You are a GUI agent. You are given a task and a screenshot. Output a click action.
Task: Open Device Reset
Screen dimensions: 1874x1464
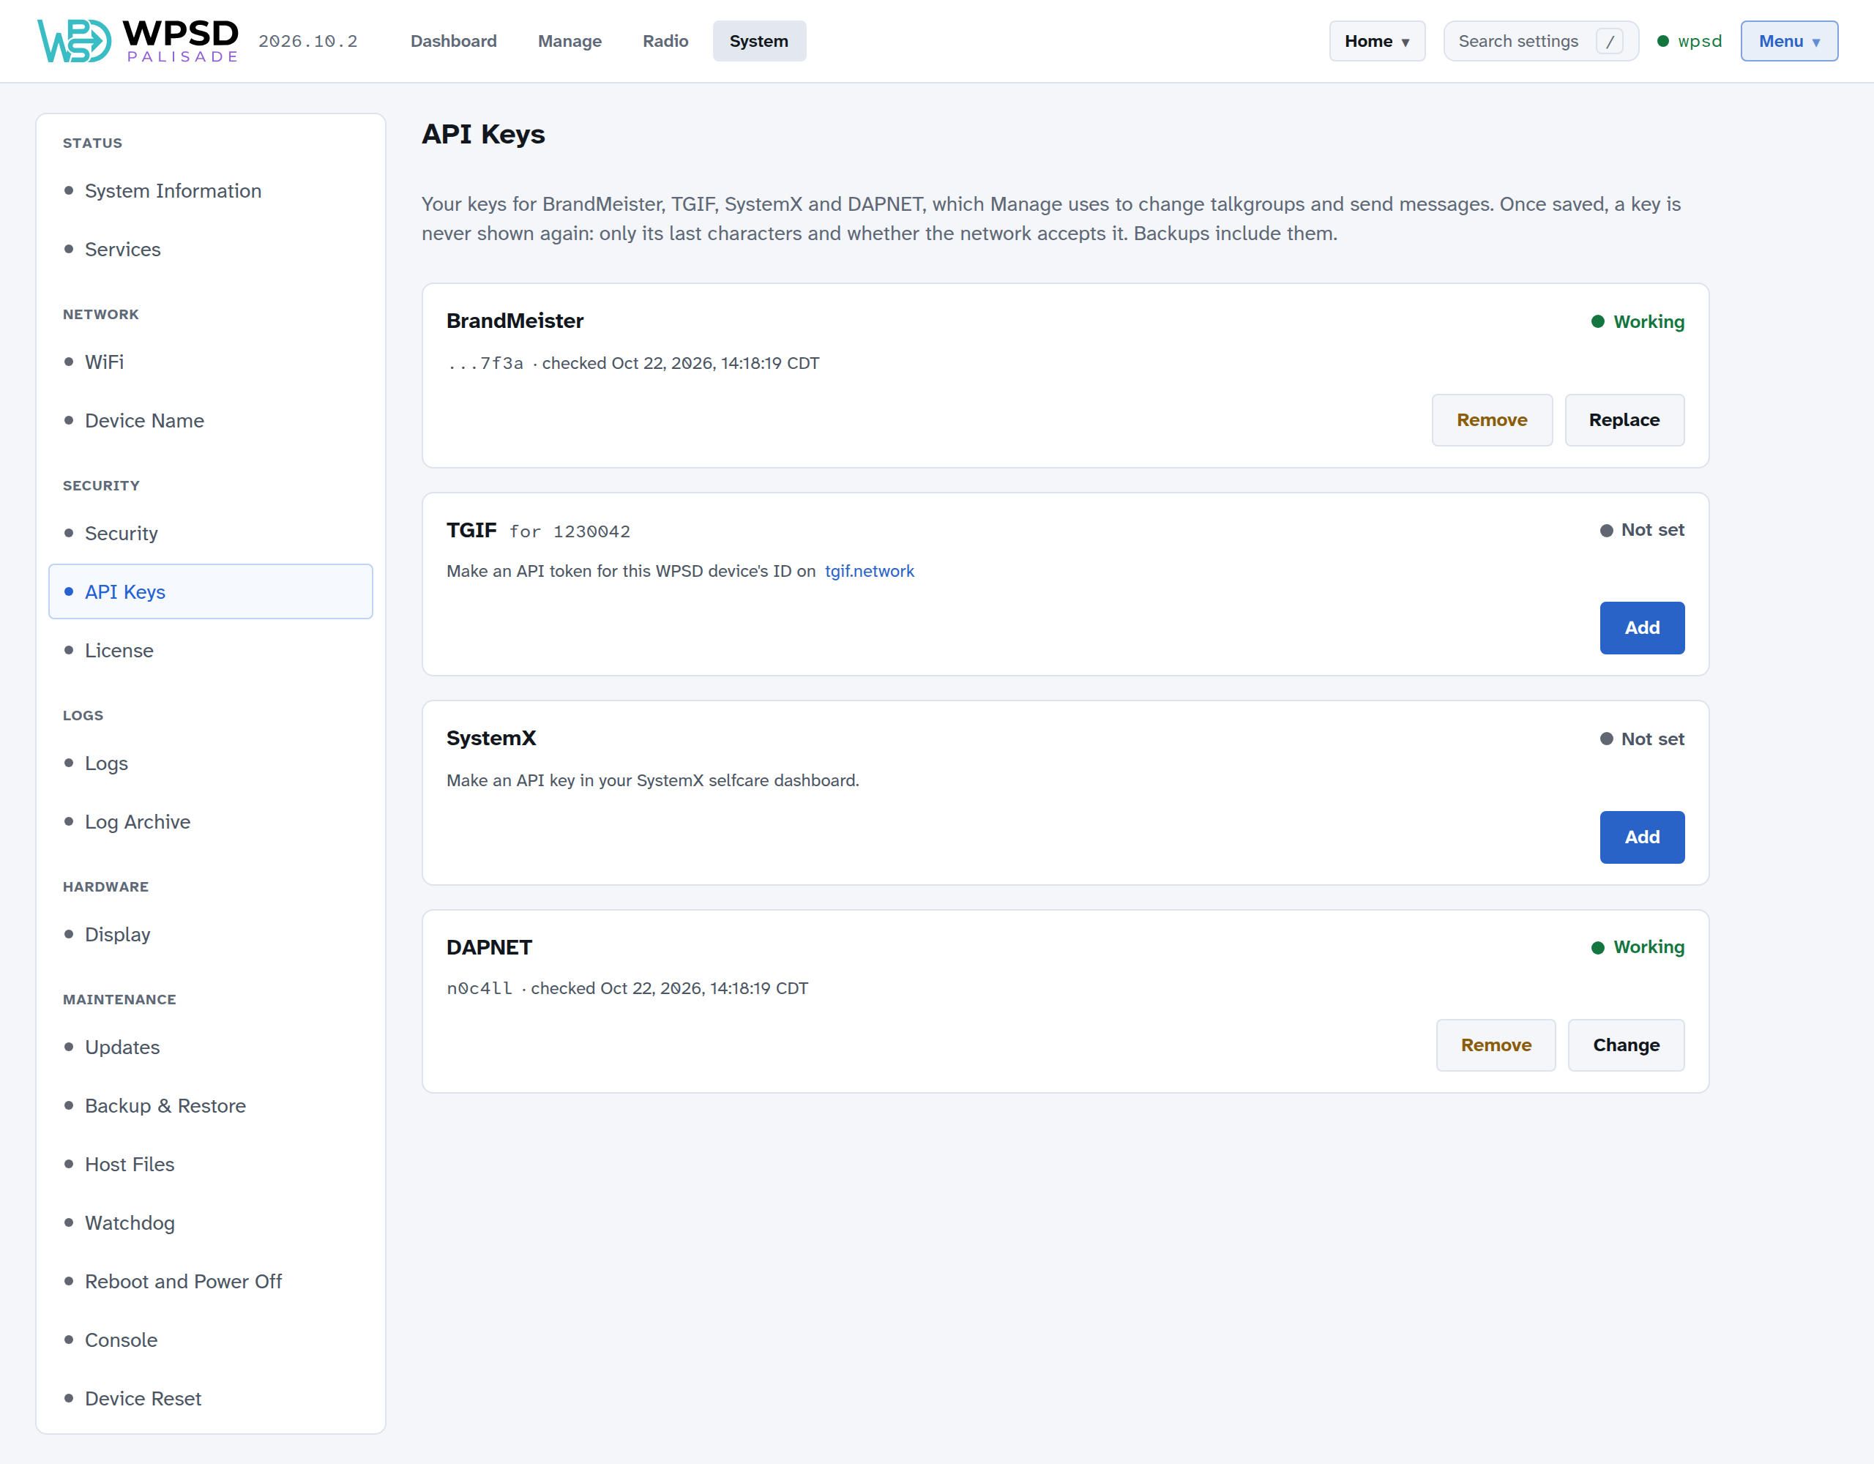point(210,1398)
